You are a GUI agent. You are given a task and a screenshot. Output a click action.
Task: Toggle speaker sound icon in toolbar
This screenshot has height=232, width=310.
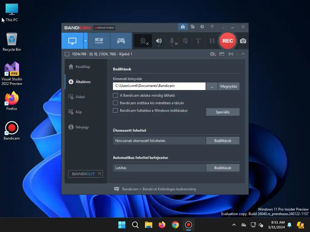pos(159,41)
